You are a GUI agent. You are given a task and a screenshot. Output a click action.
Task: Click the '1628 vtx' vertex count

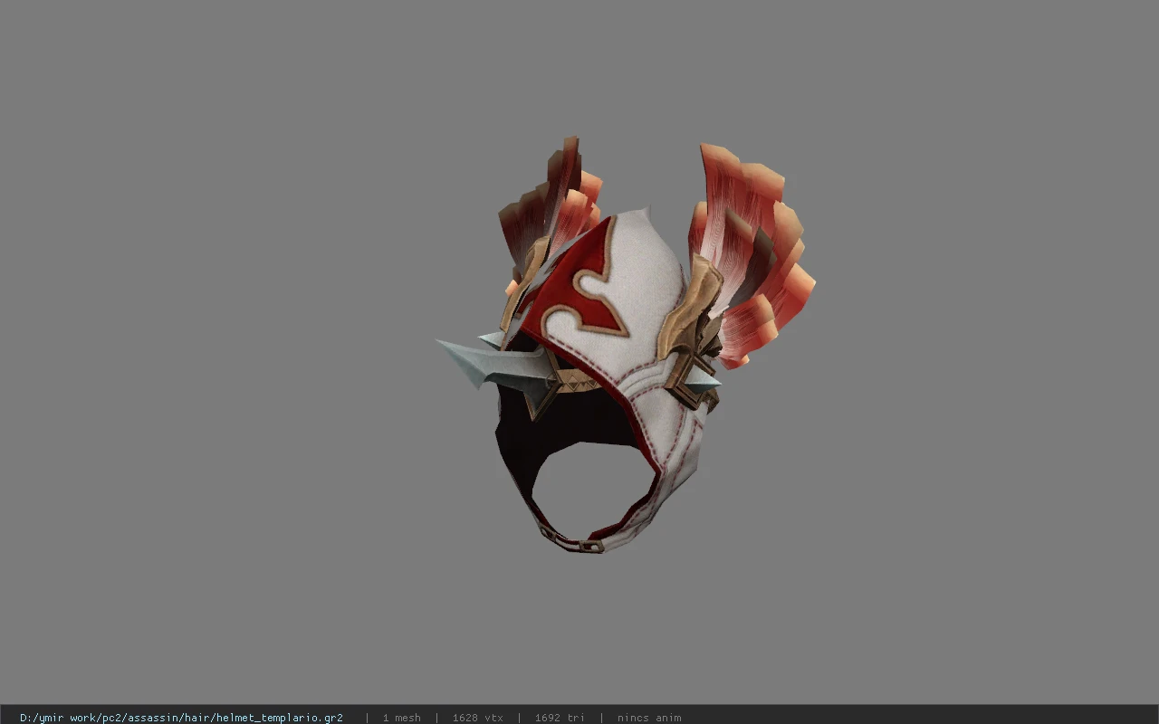click(x=477, y=717)
